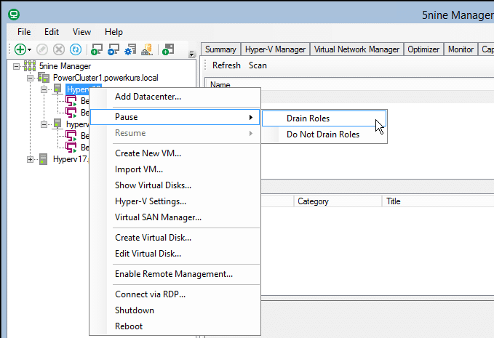This screenshot has height=338, width=494.
Task: Click the Refresh button in the panel
Action: (x=226, y=65)
